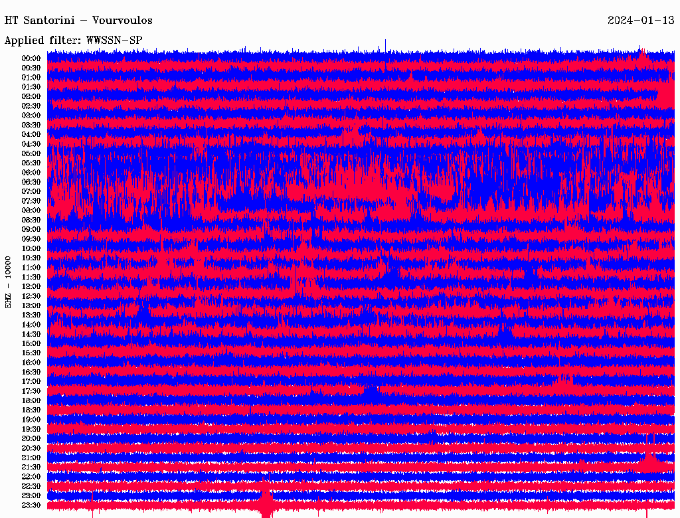Click the red event at end of 01:30 trace

(x=665, y=90)
